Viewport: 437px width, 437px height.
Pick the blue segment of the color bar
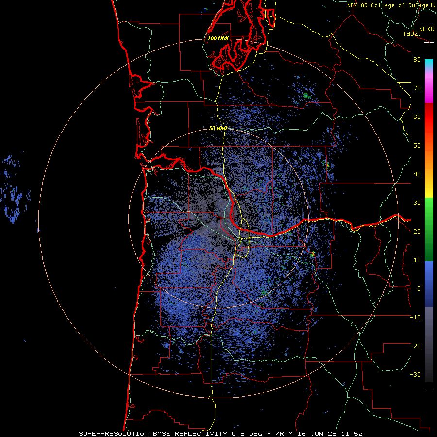(429, 284)
